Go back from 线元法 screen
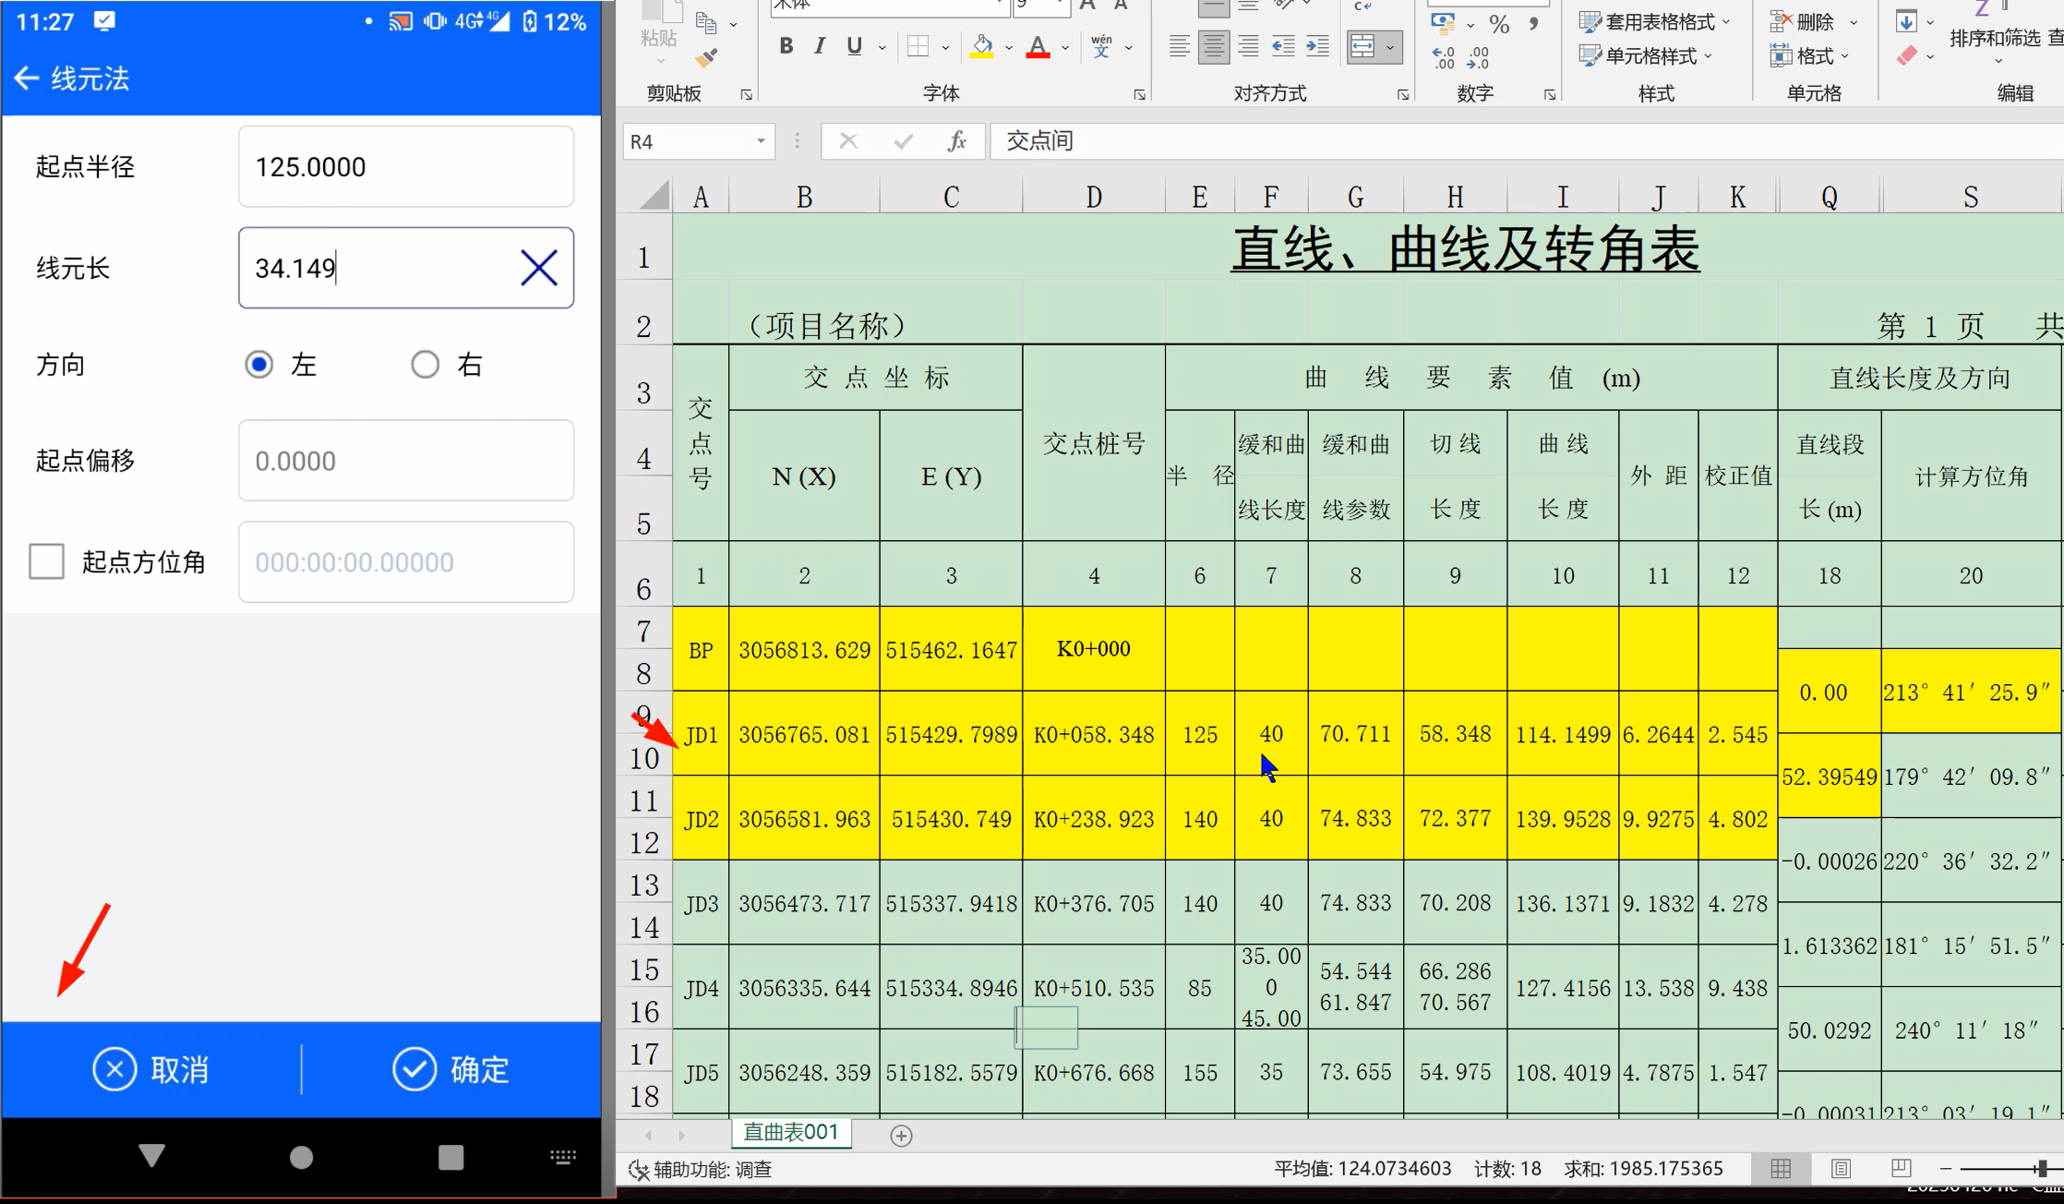The height and width of the screenshot is (1204, 2064). [26, 78]
